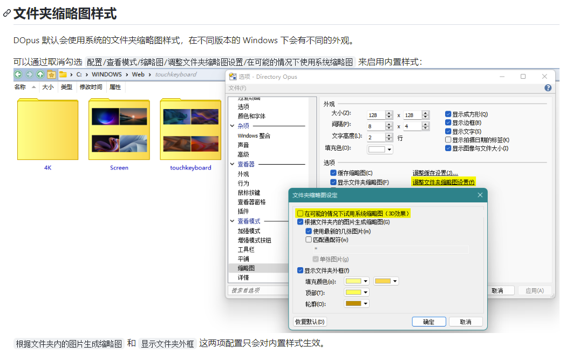Click the 调整缓存设置 link
Screen dimensions: 566x360
tap(435, 173)
